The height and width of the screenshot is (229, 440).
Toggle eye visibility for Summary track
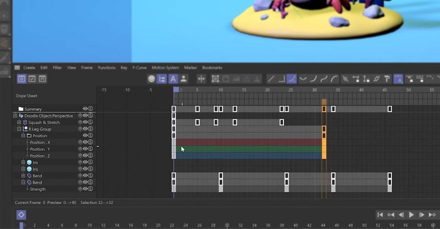(85, 109)
